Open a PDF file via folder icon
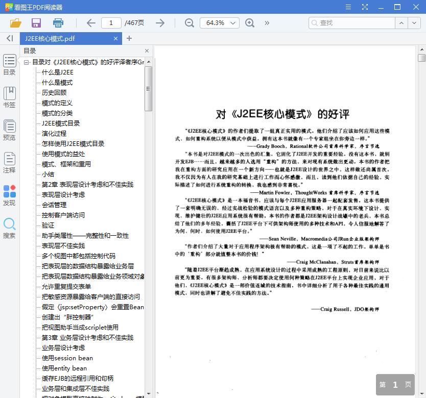This screenshot has width=426, height=398. 15,23
